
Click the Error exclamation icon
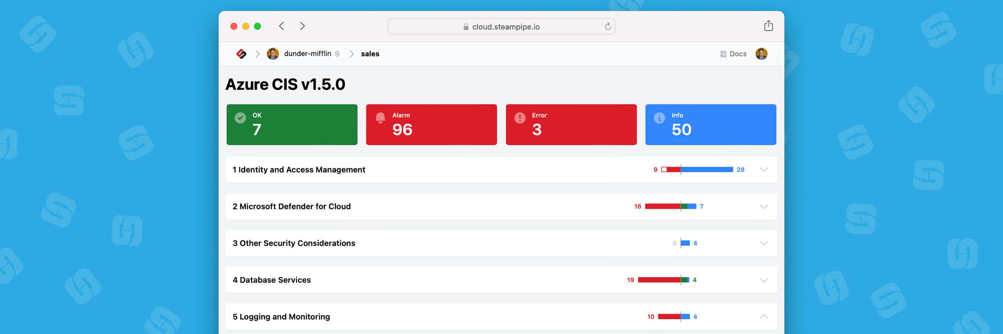pos(519,118)
